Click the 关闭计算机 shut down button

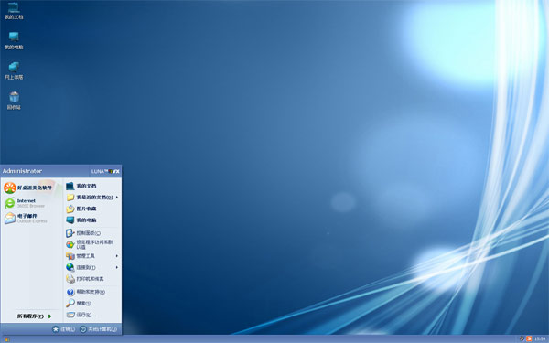[99, 329]
